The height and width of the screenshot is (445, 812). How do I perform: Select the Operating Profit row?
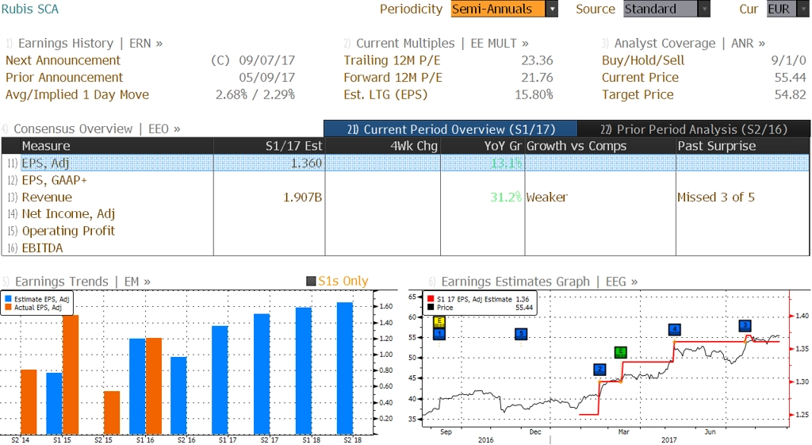coord(405,231)
